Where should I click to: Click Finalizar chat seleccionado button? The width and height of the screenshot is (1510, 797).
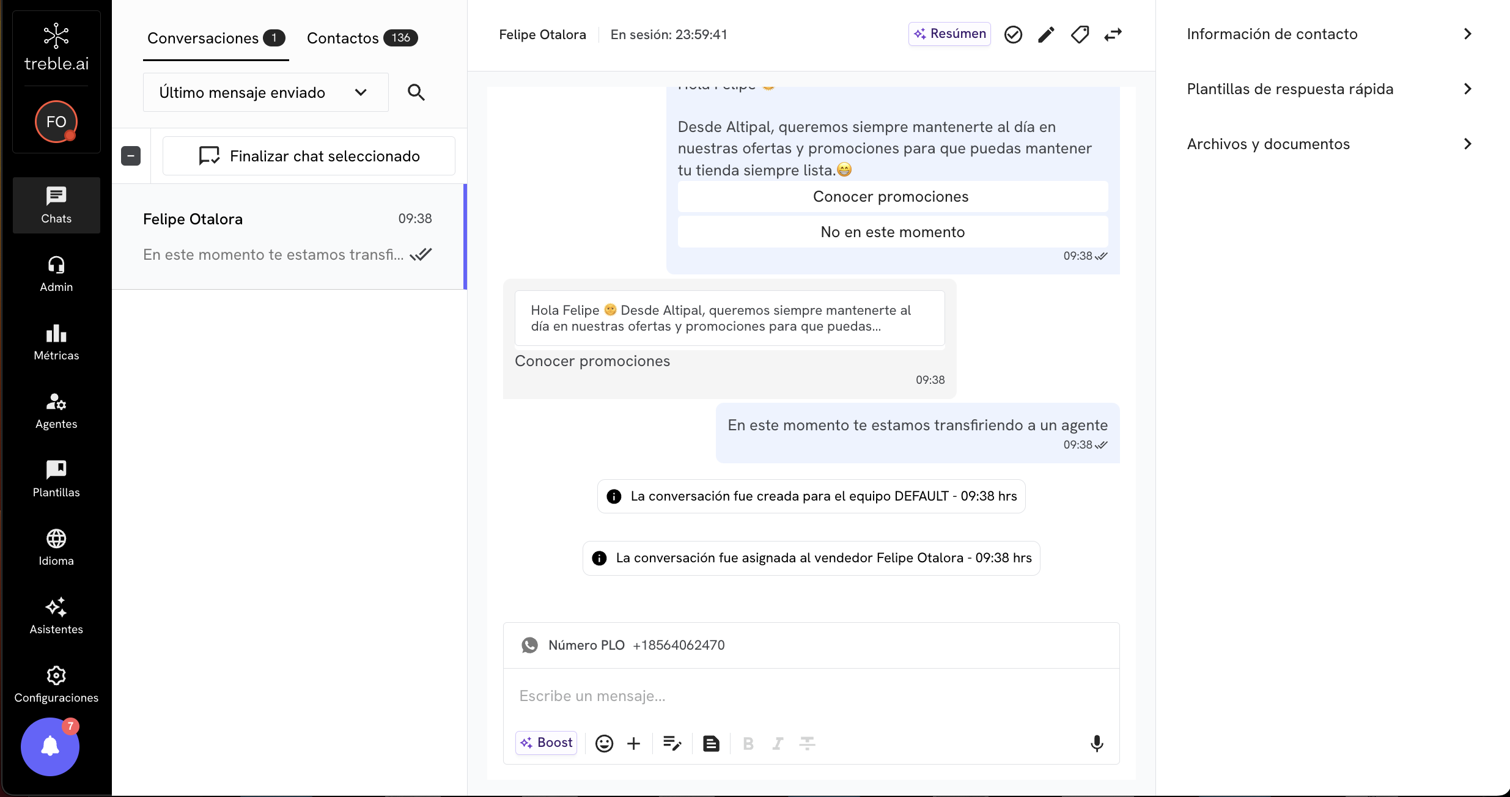(x=309, y=156)
